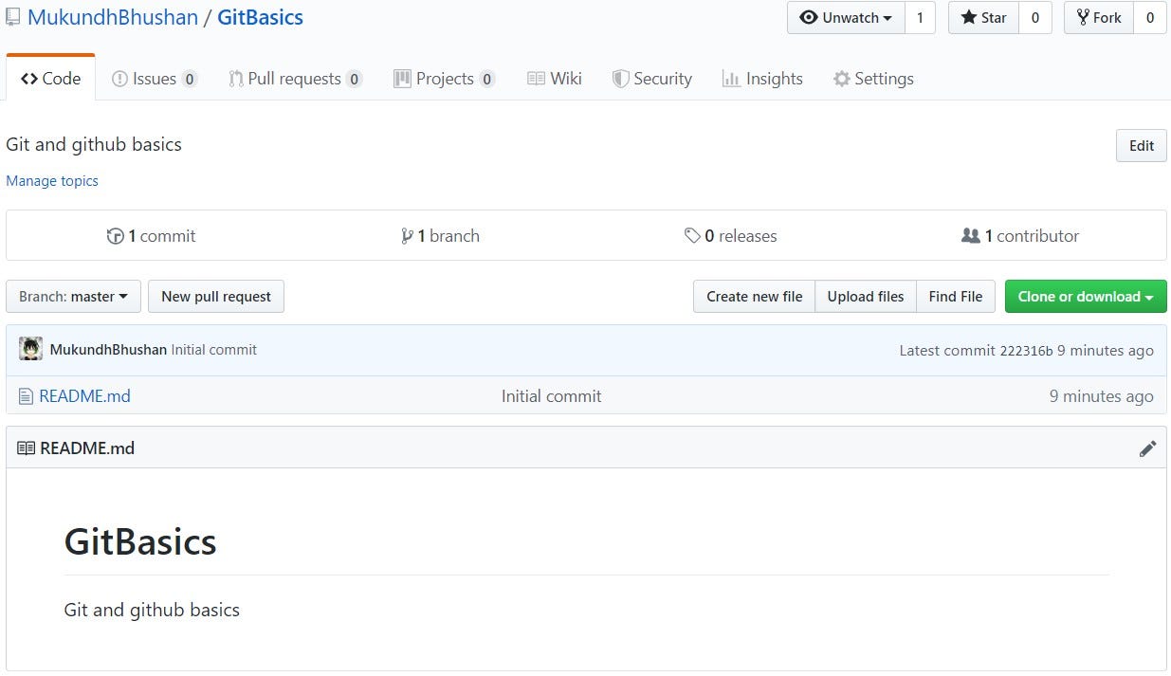1171x676 pixels.
Task: Open the Pull requests tab
Action: pos(295,79)
